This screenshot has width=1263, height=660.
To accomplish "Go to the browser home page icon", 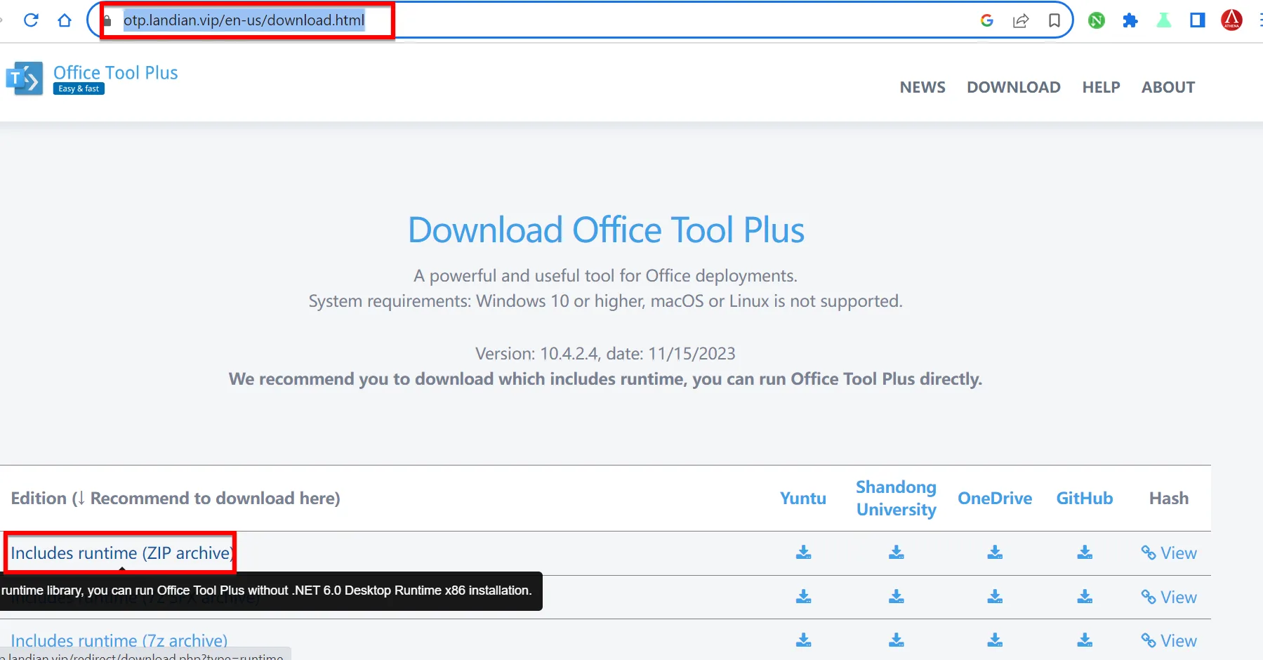I will pos(65,20).
